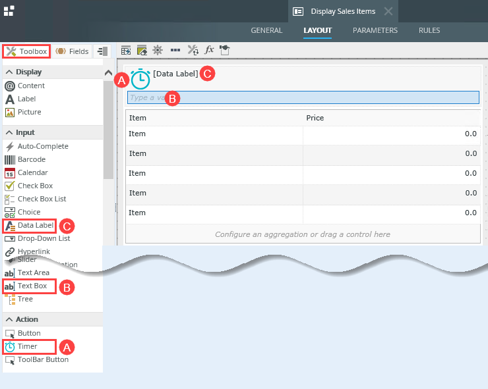This screenshot has width=488, height=389.
Task: Click the fx expression toolbar icon
Action: pyautogui.click(x=209, y=50)
